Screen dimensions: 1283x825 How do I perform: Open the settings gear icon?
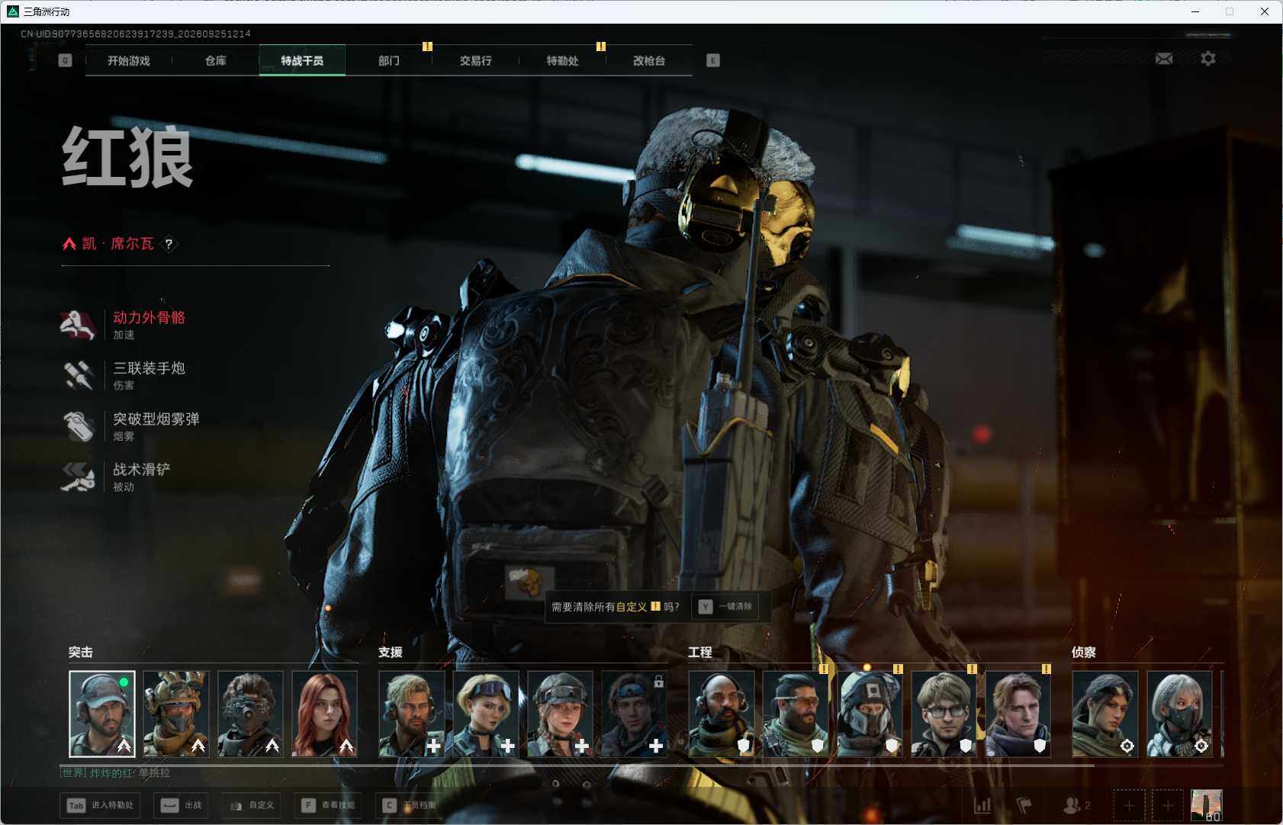[x=1208, y=59]
